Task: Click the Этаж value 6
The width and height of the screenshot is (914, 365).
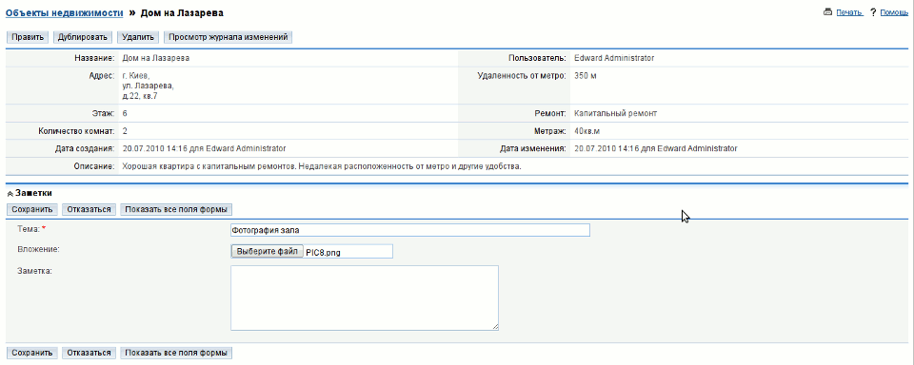Action: pos(125,113)
